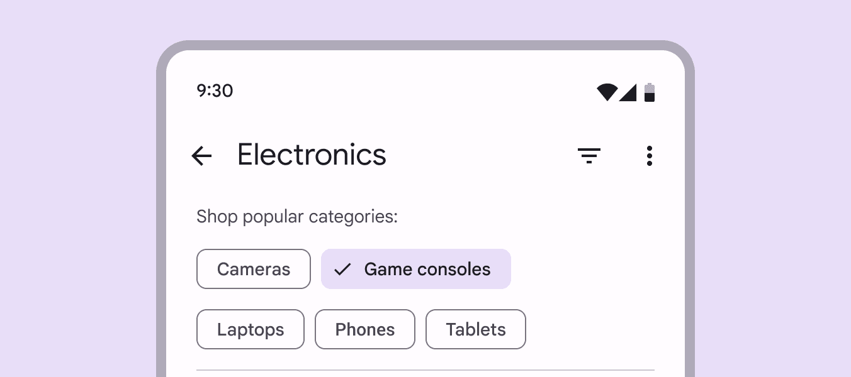
Task: Enable the Cameras filter chip
Action: pos(253,269)
